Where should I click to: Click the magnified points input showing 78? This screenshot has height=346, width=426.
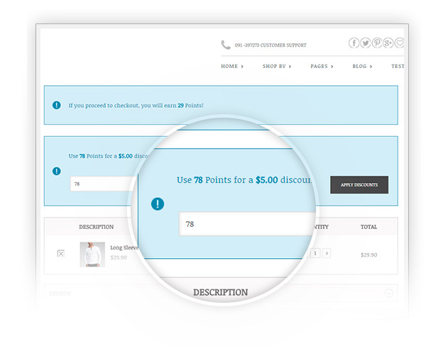click(246, 224)
